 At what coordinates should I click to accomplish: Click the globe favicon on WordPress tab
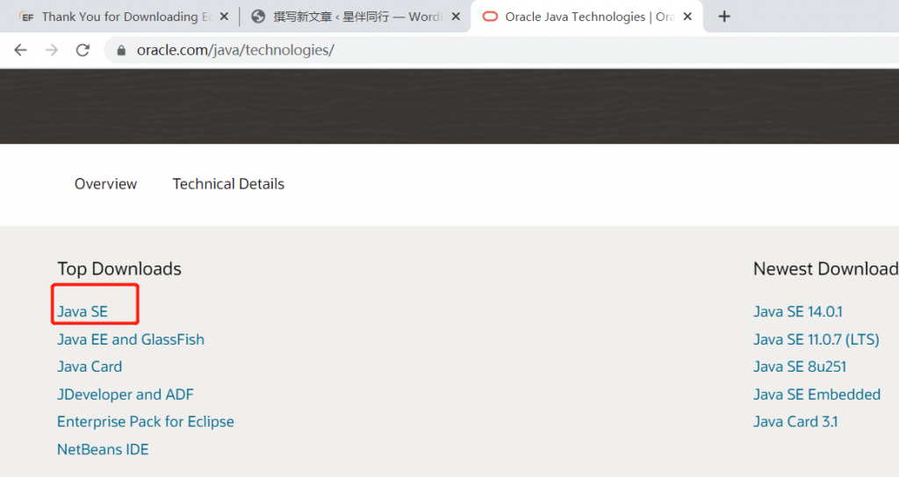click(x=259, y=17)
